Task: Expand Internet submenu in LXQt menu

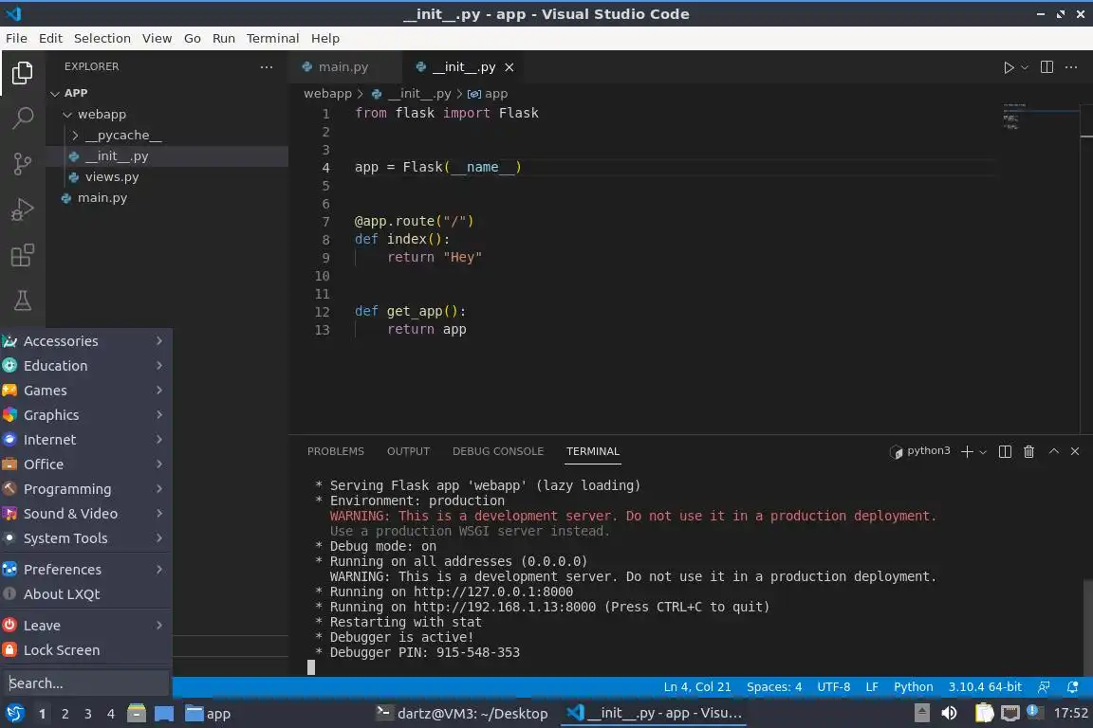Action: (x=85, y=440)
